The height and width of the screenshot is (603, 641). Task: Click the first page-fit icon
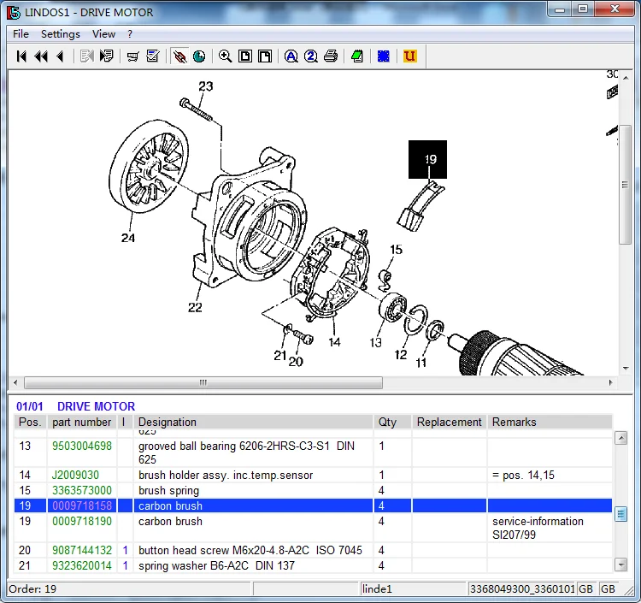245,56
